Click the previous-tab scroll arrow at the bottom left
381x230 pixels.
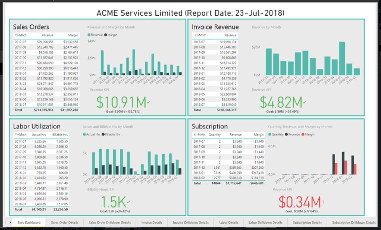click(x=5, y=222)
